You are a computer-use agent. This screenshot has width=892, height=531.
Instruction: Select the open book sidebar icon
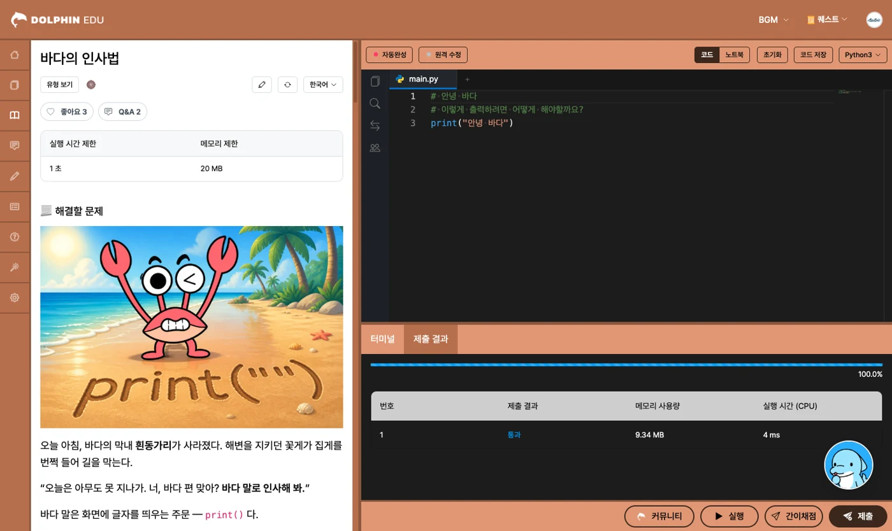pos(15,115)
